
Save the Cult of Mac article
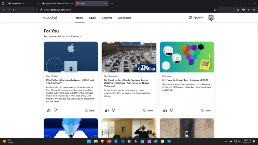[x=90, y=110]
